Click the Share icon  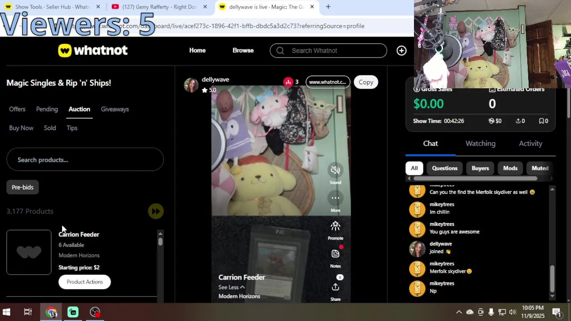tap(335, 287)
